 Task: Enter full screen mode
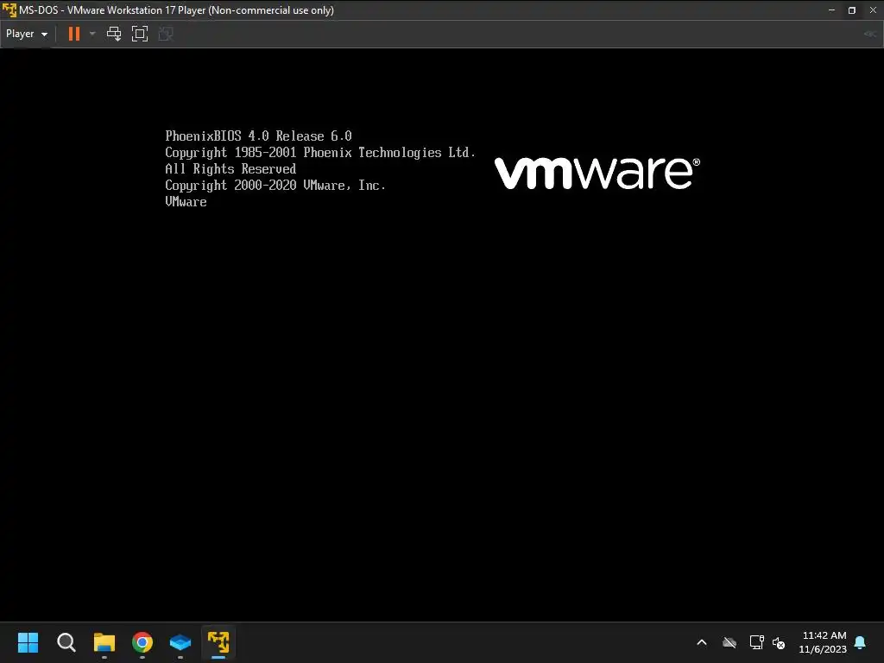[140, 34]
